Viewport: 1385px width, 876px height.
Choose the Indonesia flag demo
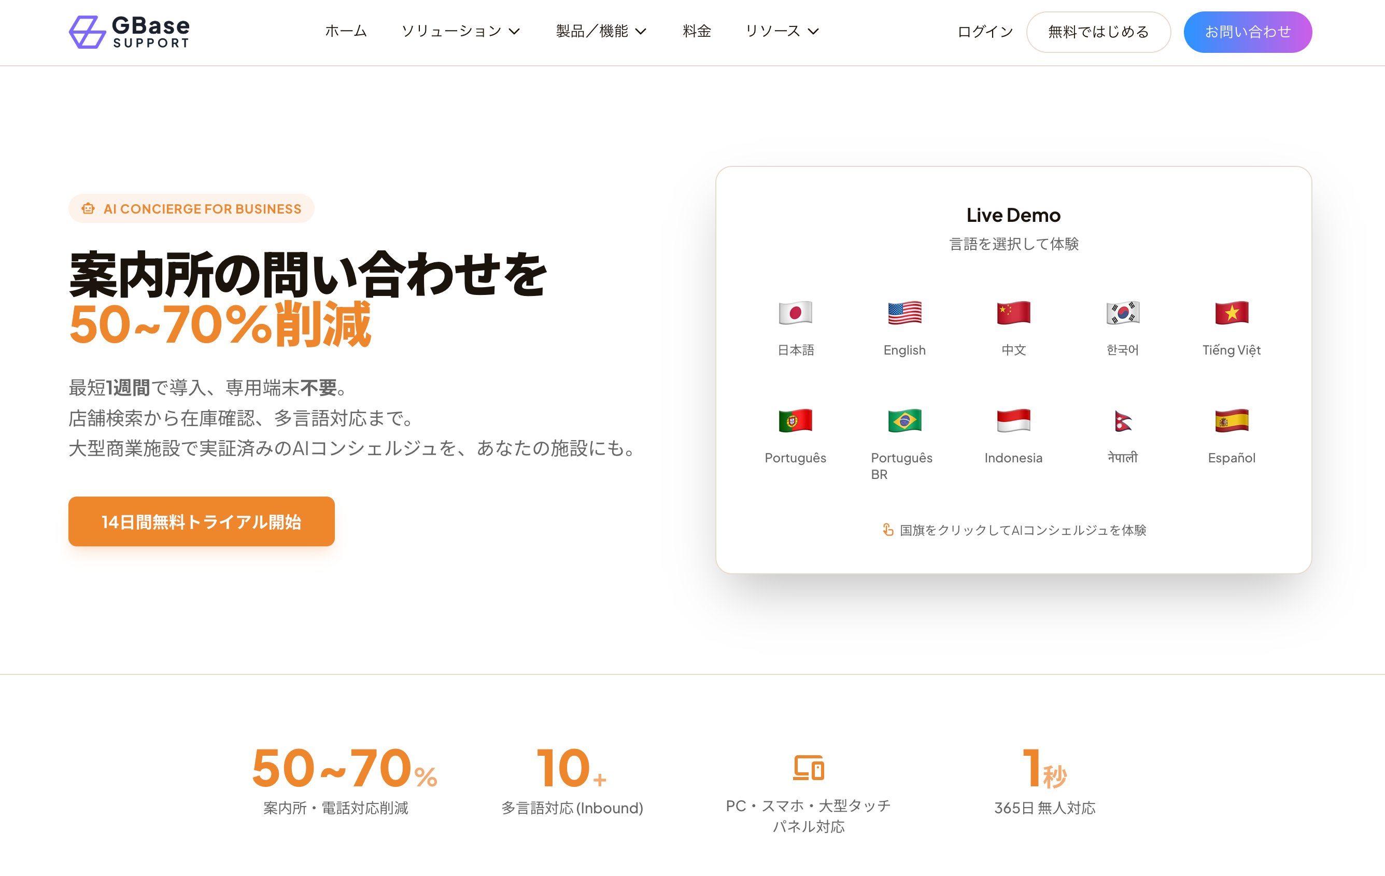pyautogui.click(x=1013, y=421)
